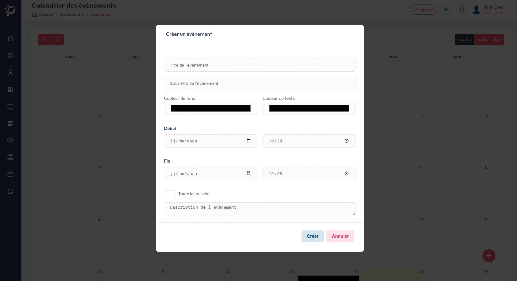
Task: Open the buildings icon in sidebar
Action: point(11,90)
